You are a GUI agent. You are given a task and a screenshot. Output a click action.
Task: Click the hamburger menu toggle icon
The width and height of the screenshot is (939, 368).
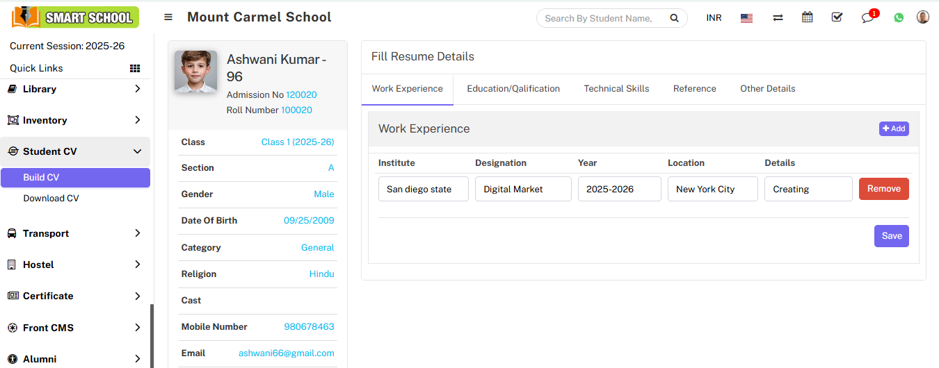pos(168,17)
